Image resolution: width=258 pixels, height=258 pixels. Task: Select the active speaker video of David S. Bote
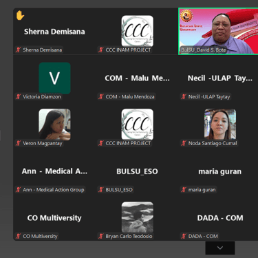(218, 32)
